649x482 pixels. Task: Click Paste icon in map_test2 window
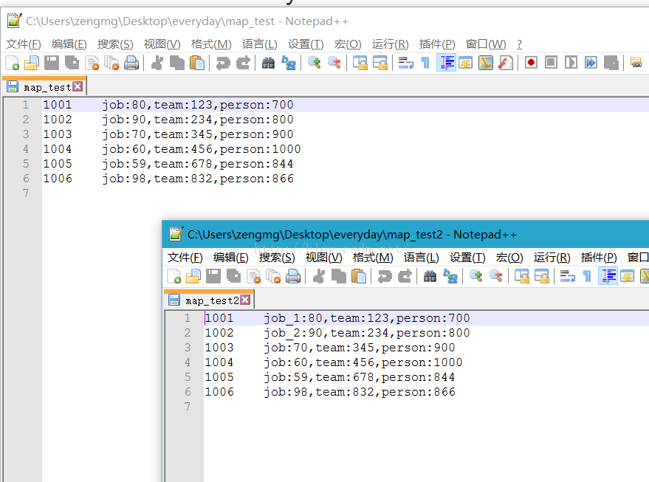(x=359, y=276)
